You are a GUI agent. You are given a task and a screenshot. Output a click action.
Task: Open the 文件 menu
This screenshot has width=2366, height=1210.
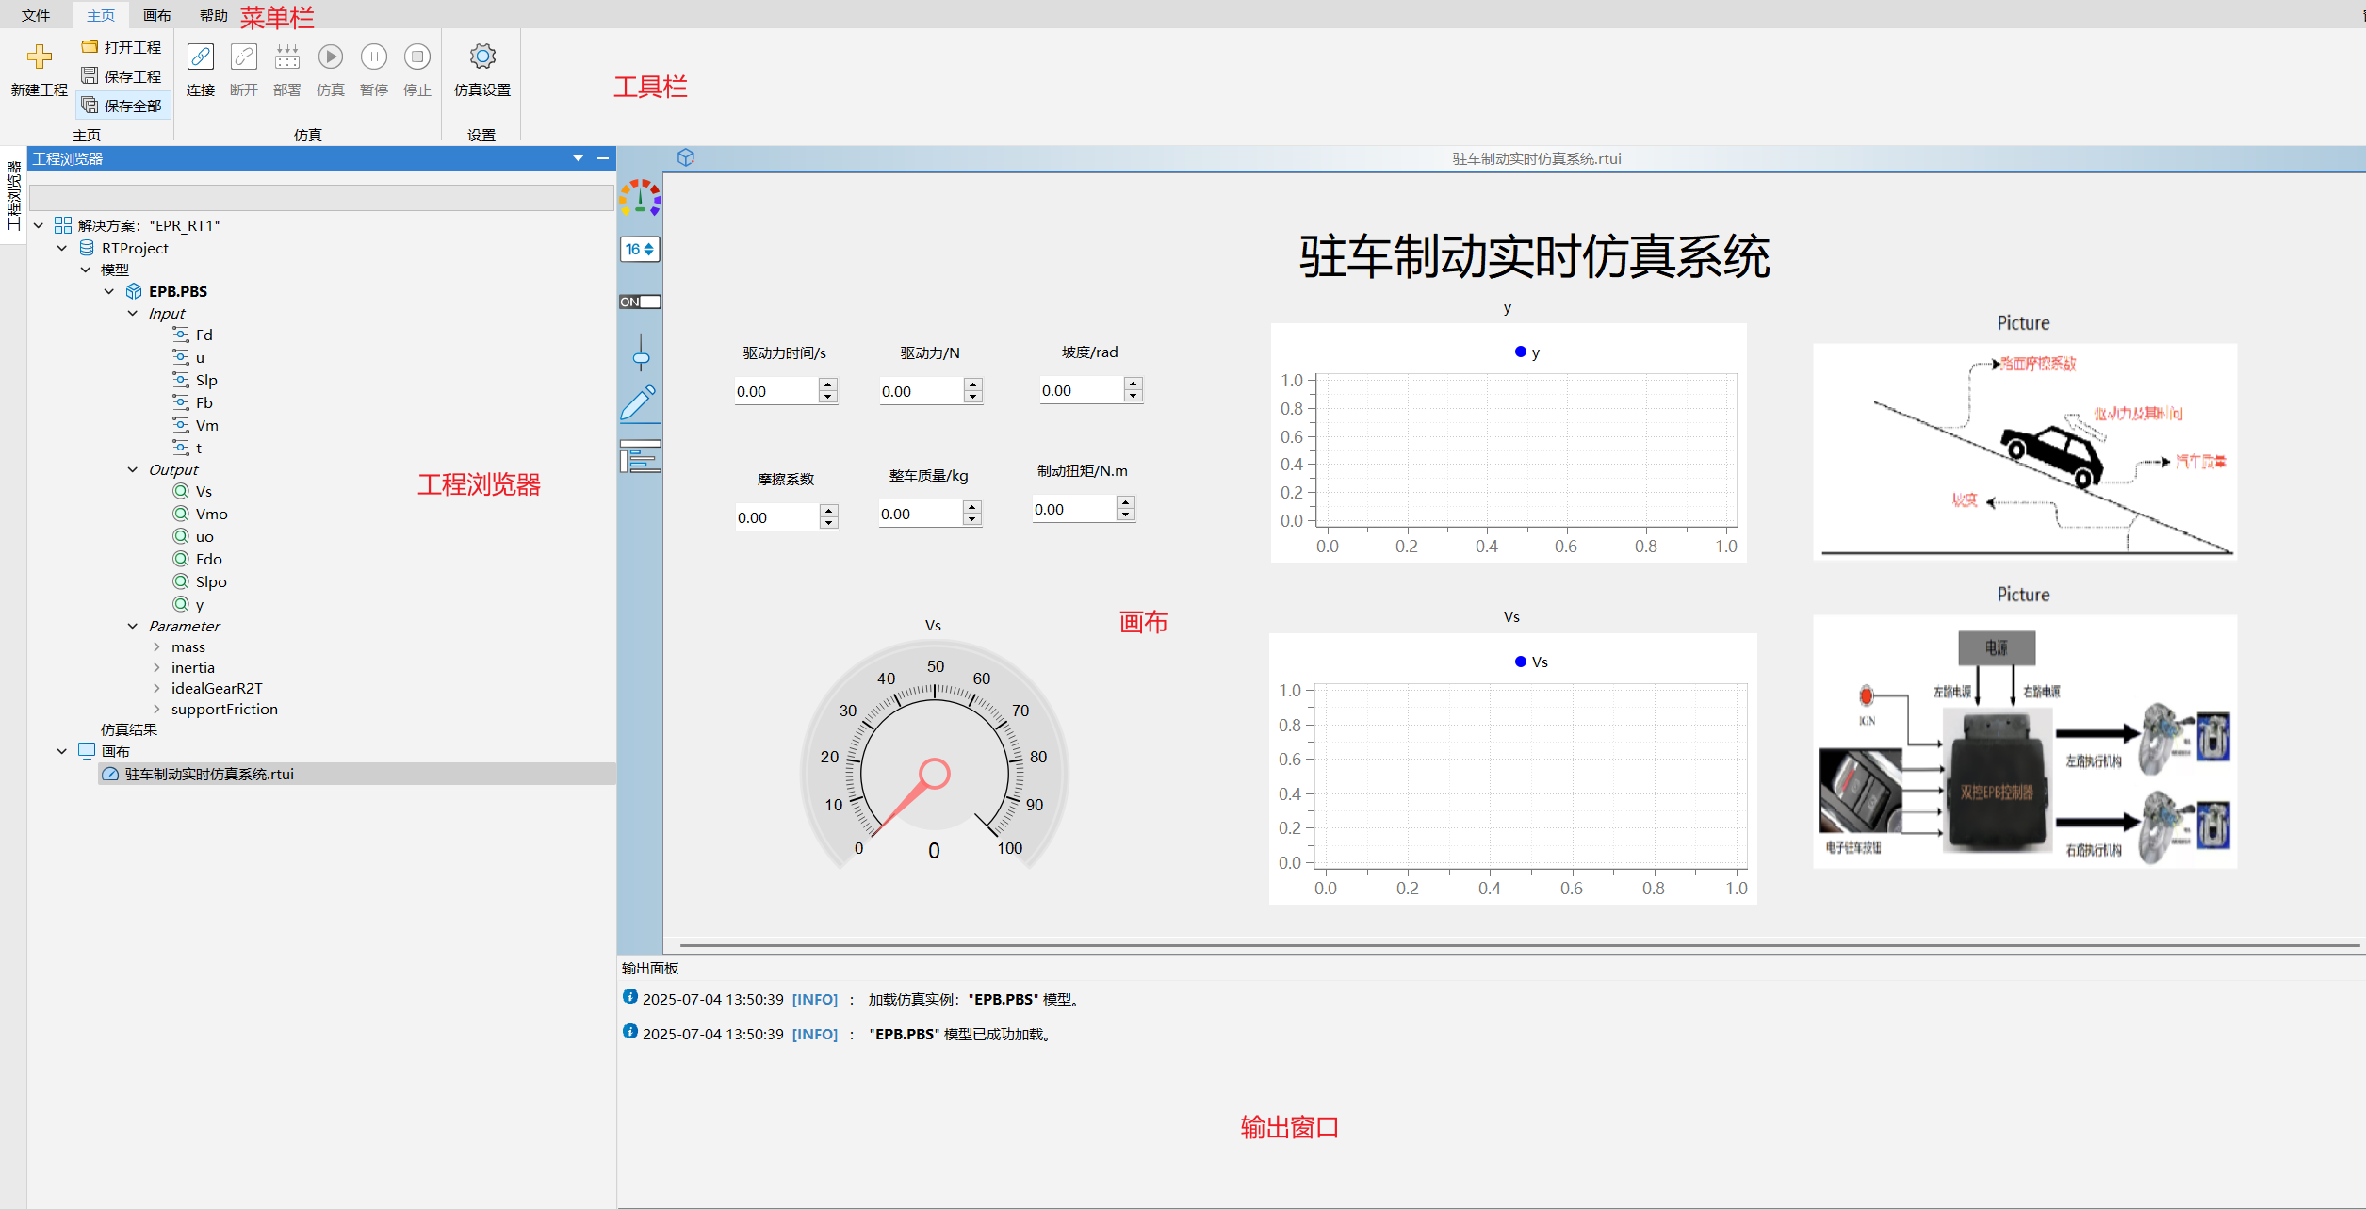click(x=36, y=15)
